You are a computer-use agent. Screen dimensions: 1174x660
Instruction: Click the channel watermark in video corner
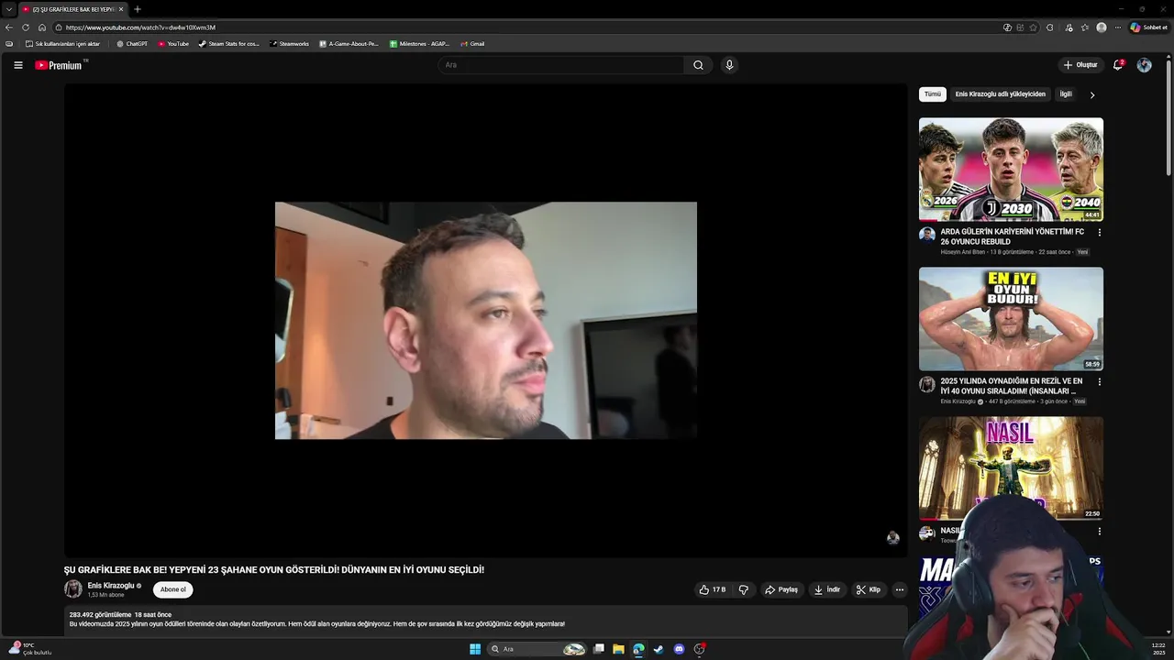(x=892, y=538)
